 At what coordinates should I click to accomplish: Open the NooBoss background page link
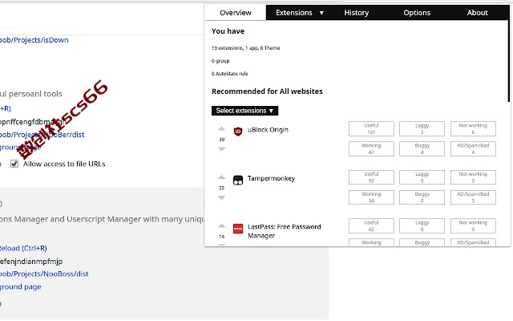pos(21,286)
